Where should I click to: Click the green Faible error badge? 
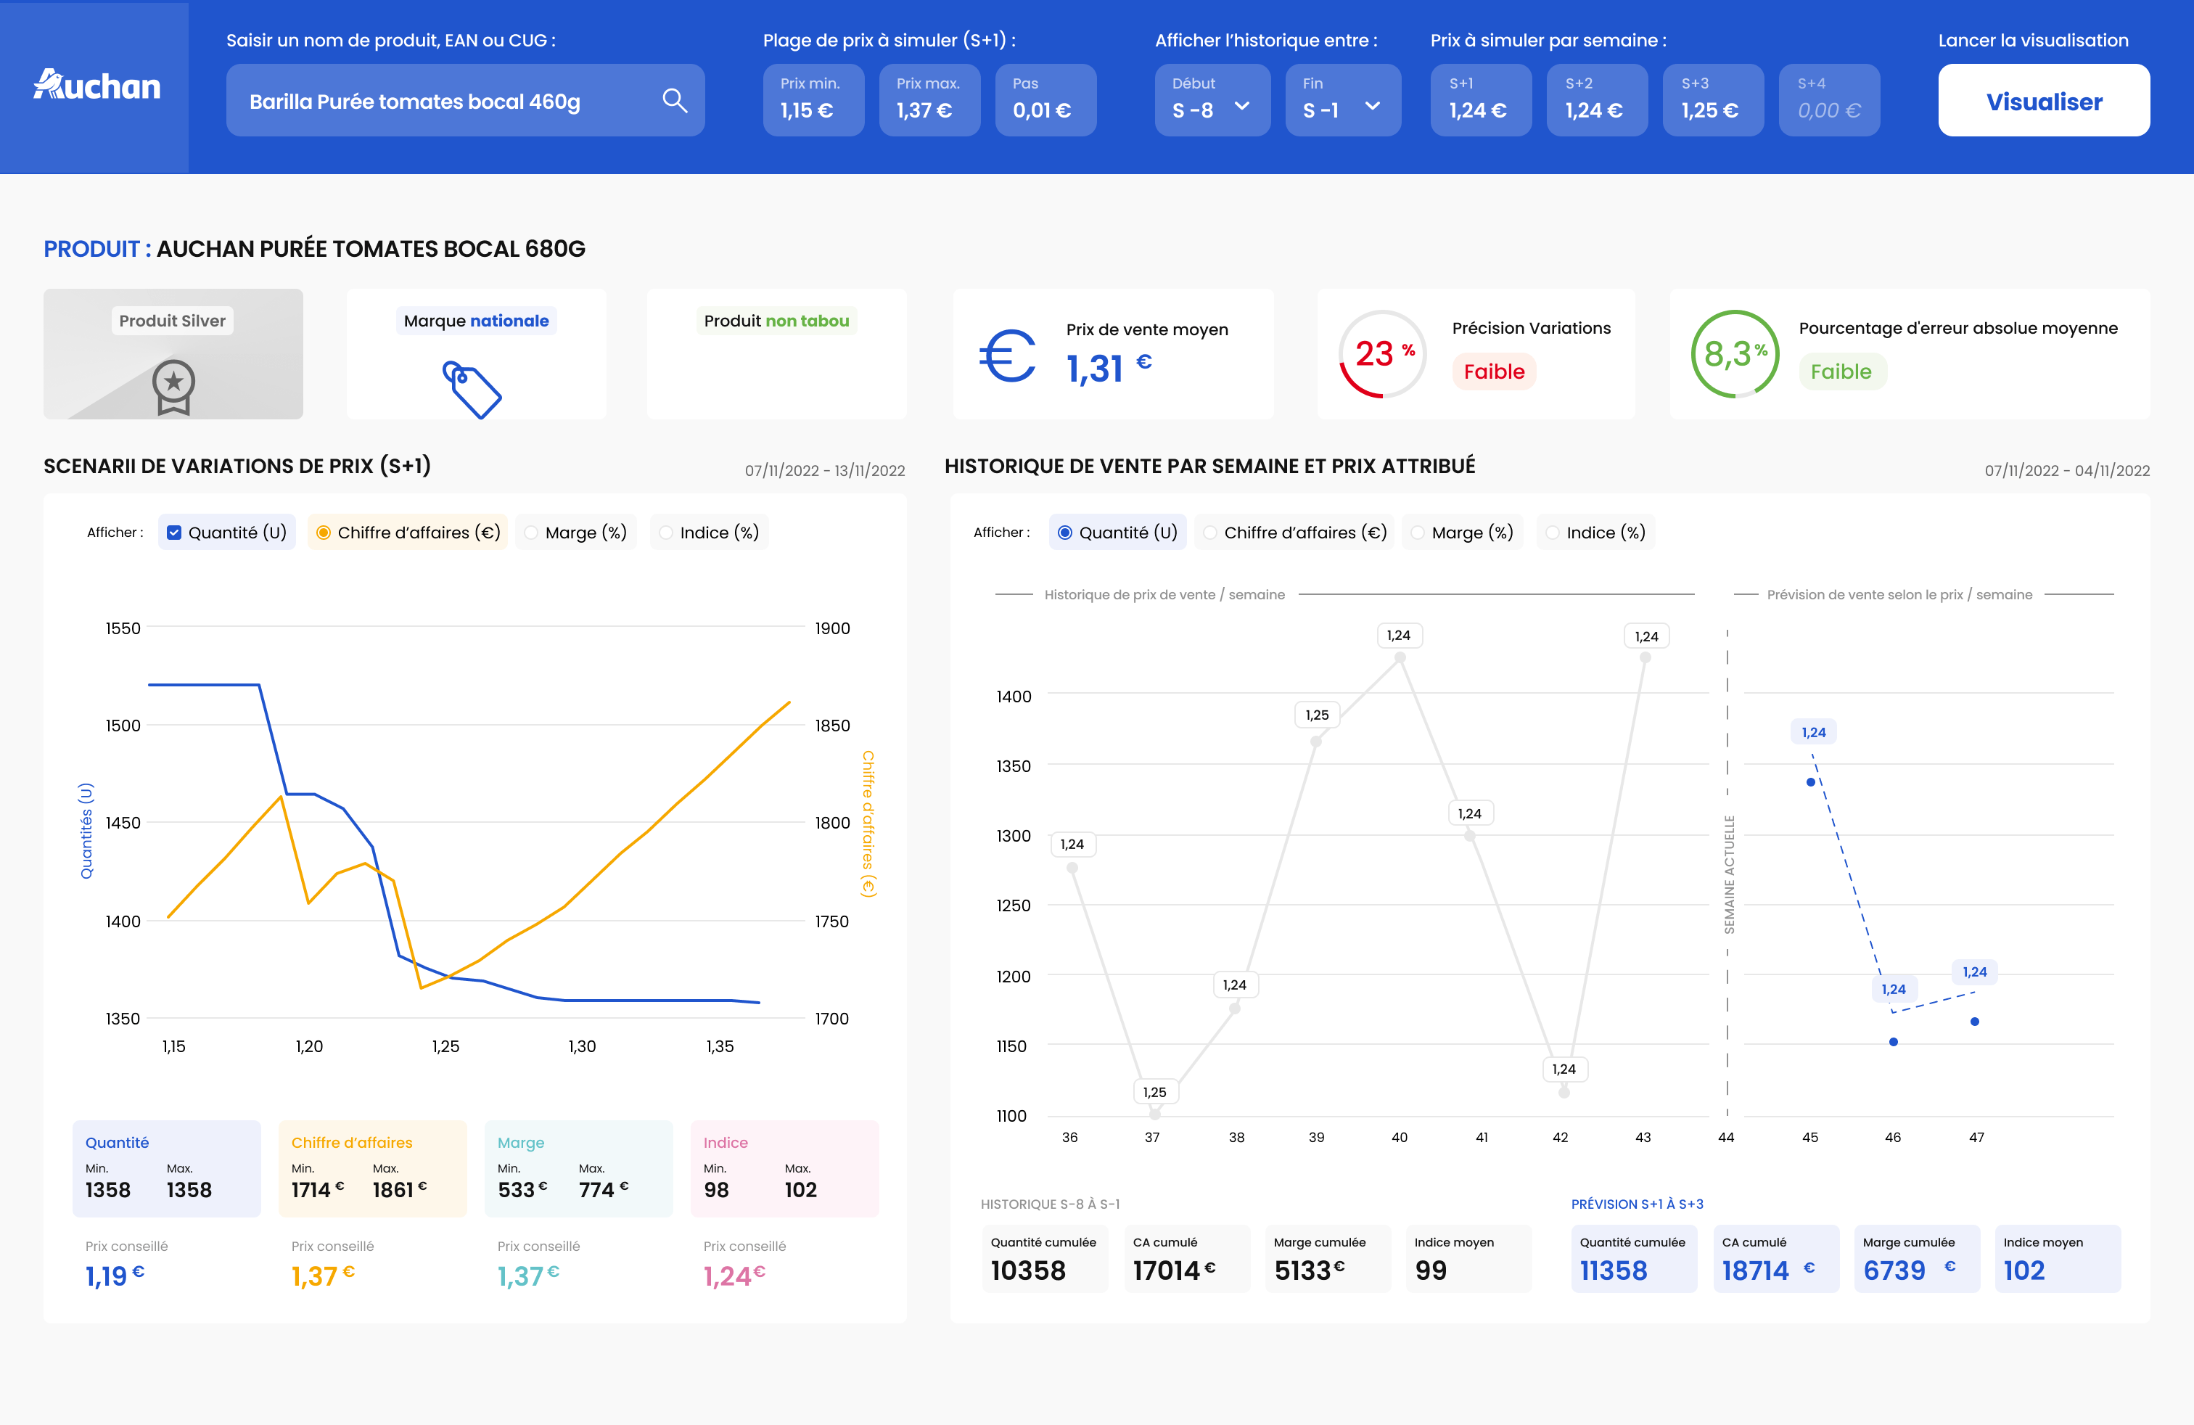click(x=1842, y=371)
